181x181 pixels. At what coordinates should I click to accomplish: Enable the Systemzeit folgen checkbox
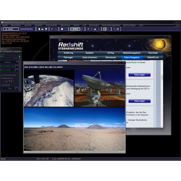click(x=1, y=75)
